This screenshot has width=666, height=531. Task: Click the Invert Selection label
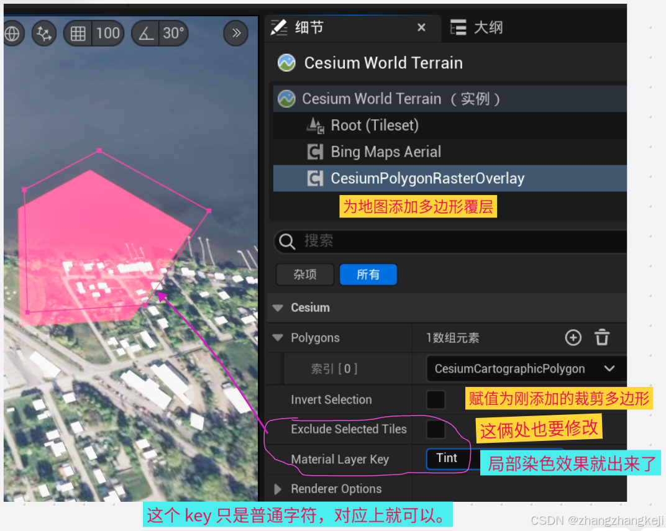pos(331,399)
